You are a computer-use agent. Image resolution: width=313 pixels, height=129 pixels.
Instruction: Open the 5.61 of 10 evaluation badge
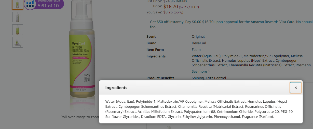(x=48, y=5)
